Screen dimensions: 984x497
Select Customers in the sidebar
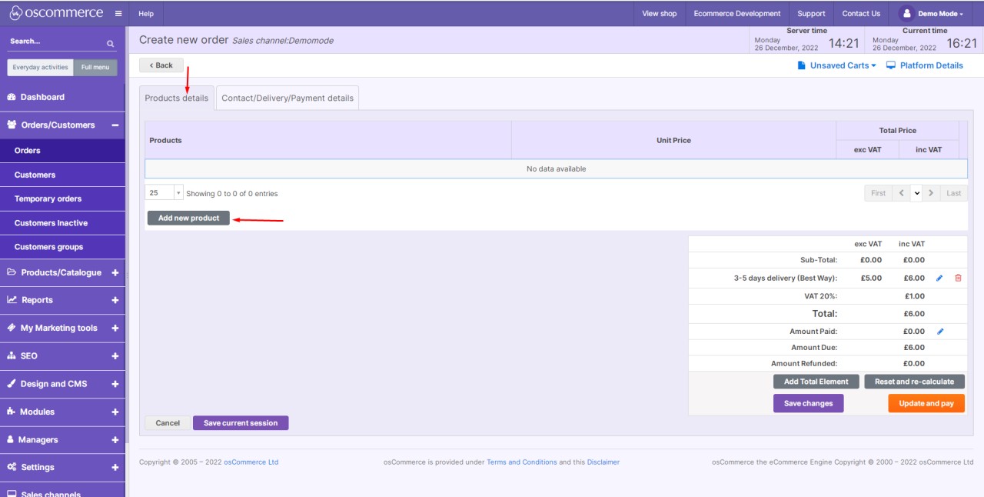coord(62,175)
